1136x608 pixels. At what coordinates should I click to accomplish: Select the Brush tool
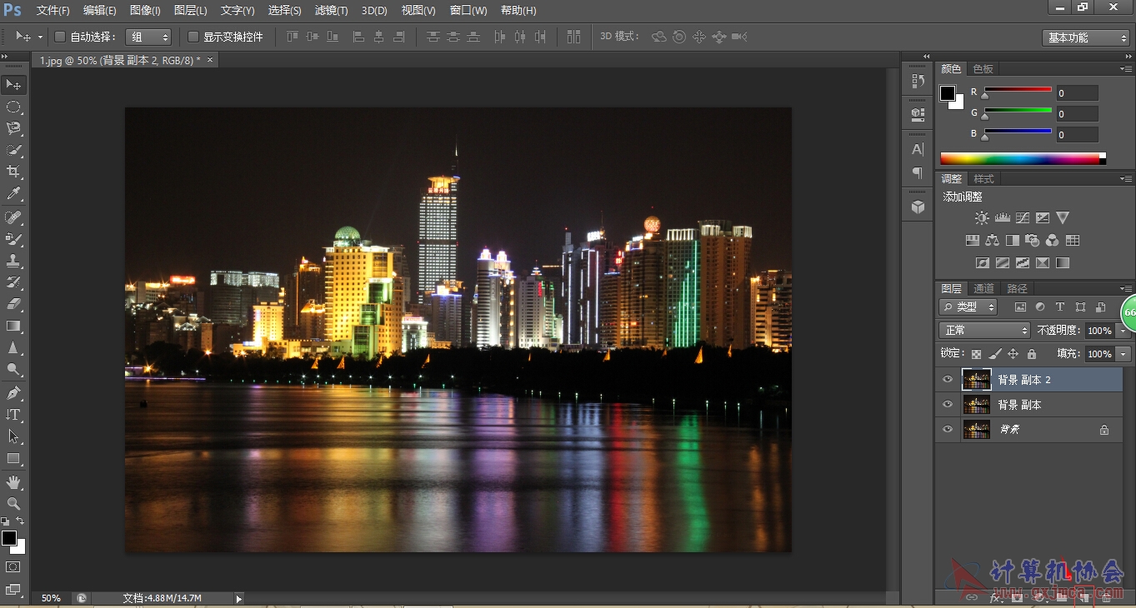pyautogui.click(x=14, y=239)
